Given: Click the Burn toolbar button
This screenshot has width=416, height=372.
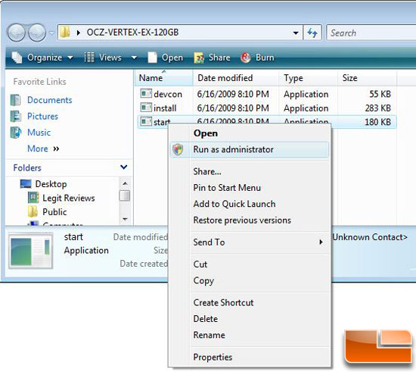Looking at the screenshot, I should coord(257,58).
